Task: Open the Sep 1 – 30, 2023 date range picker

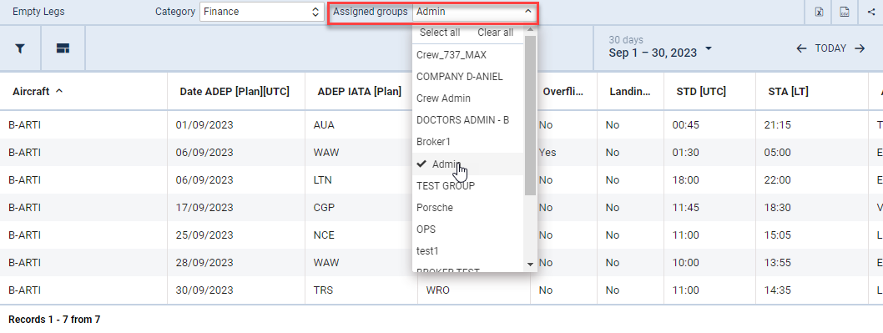Action: coord(660,53)
